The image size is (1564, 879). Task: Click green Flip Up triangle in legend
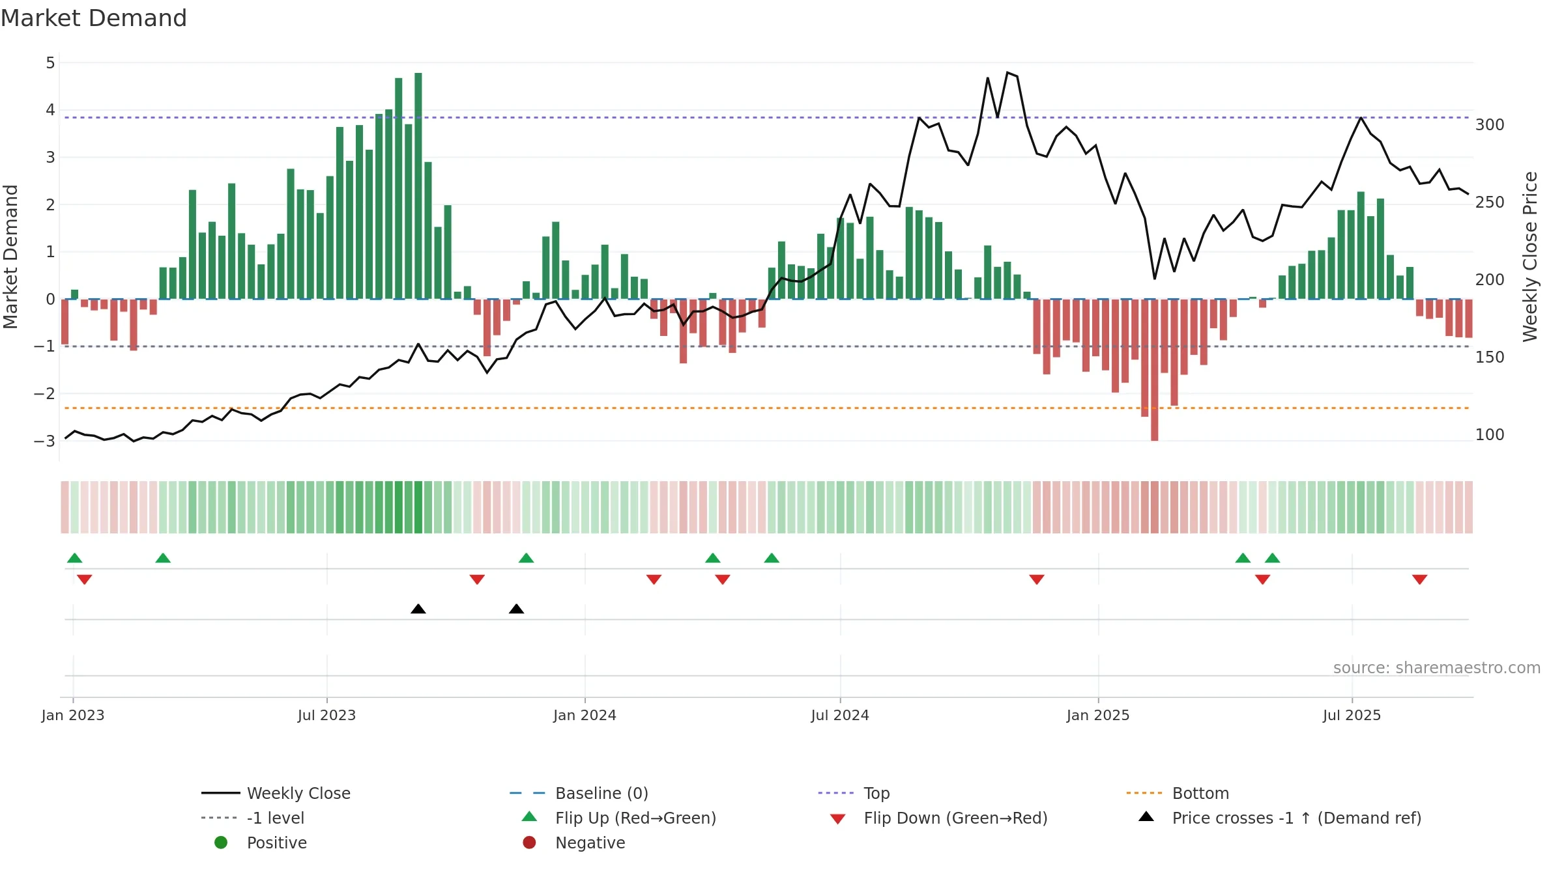click(x=530, y=816)
